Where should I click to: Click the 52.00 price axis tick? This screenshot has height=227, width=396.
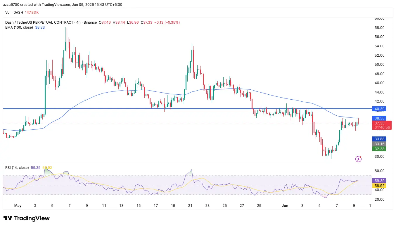pos(380,56)
